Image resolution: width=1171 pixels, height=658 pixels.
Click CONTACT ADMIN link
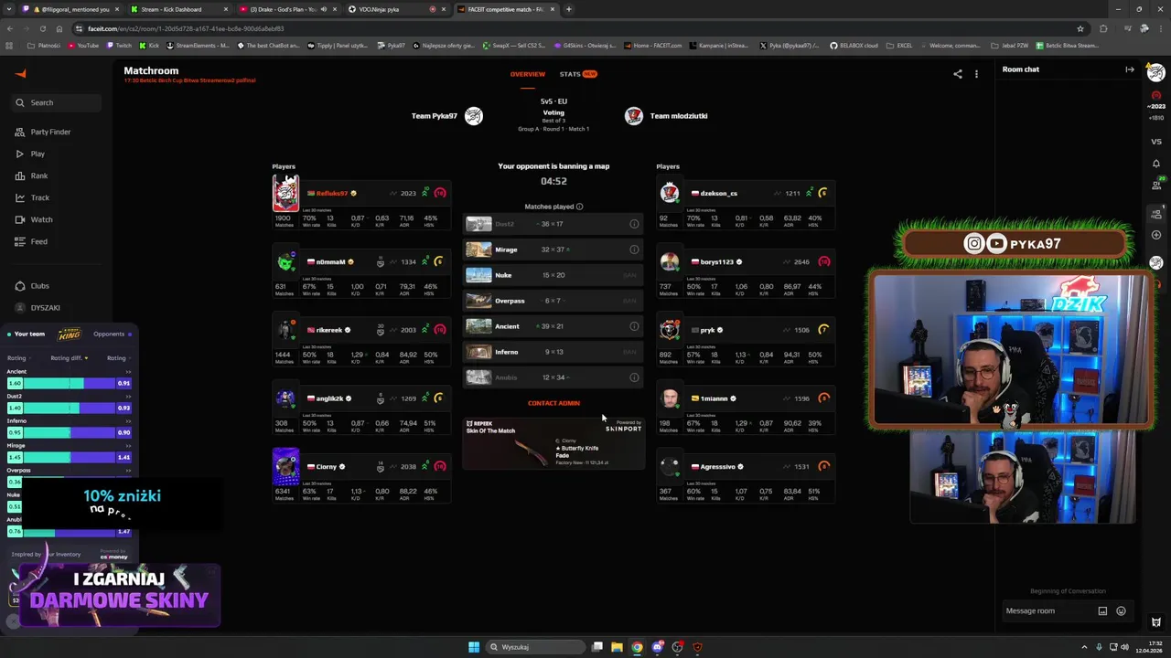click(x=553, y=403)
